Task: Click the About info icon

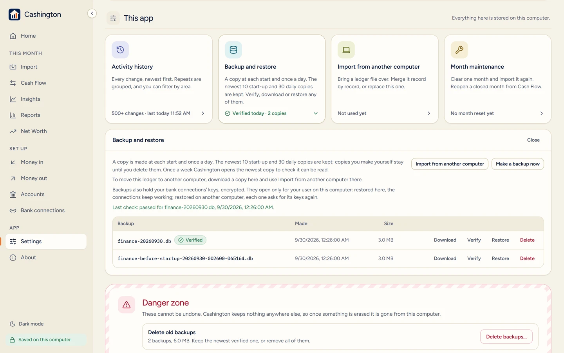Action: tap(13, 258)
